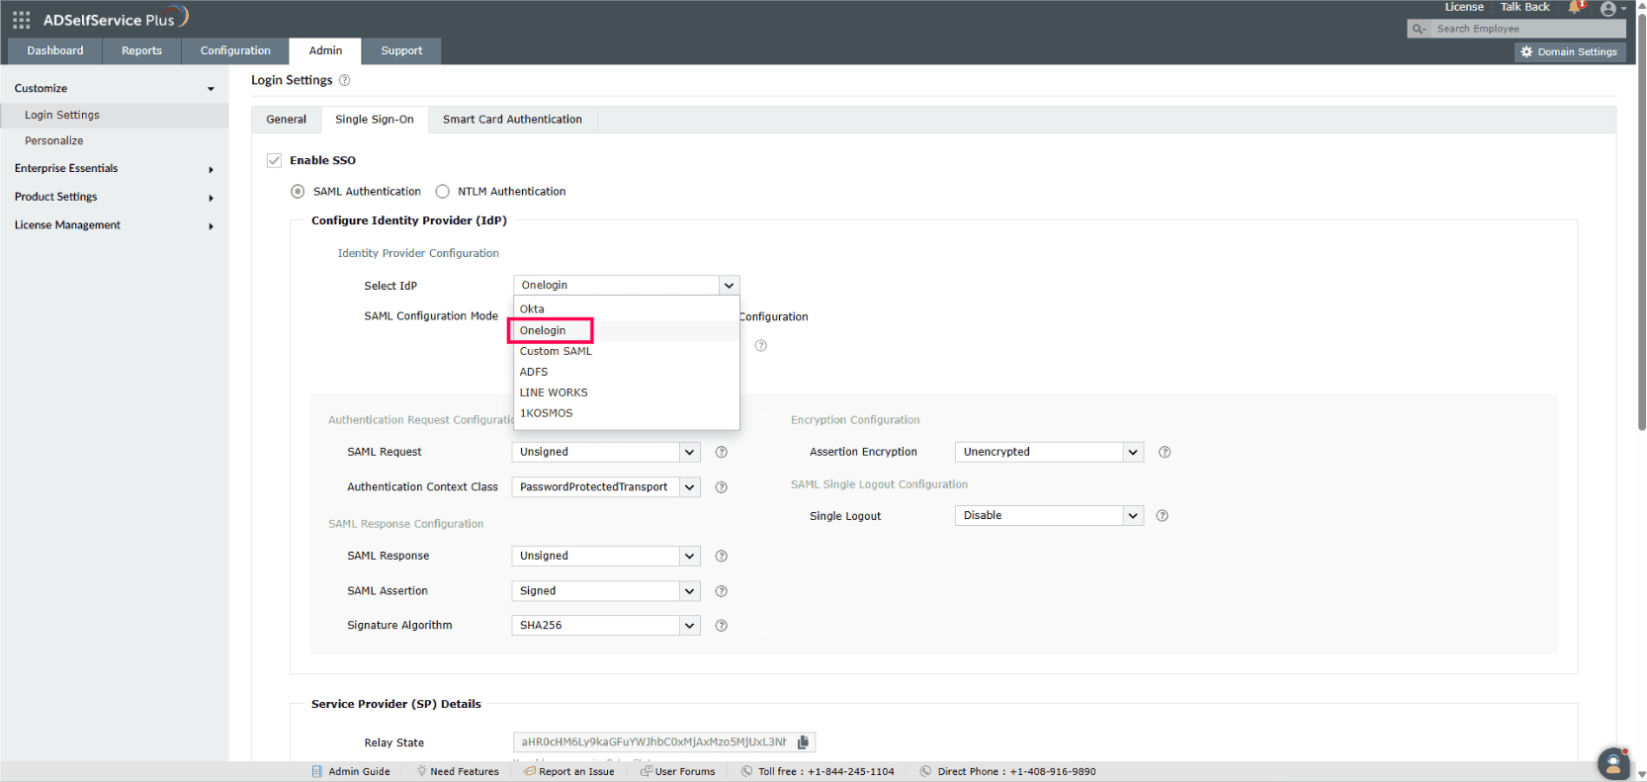
Task: Click the Search Employee input field
Action: 1528,29
